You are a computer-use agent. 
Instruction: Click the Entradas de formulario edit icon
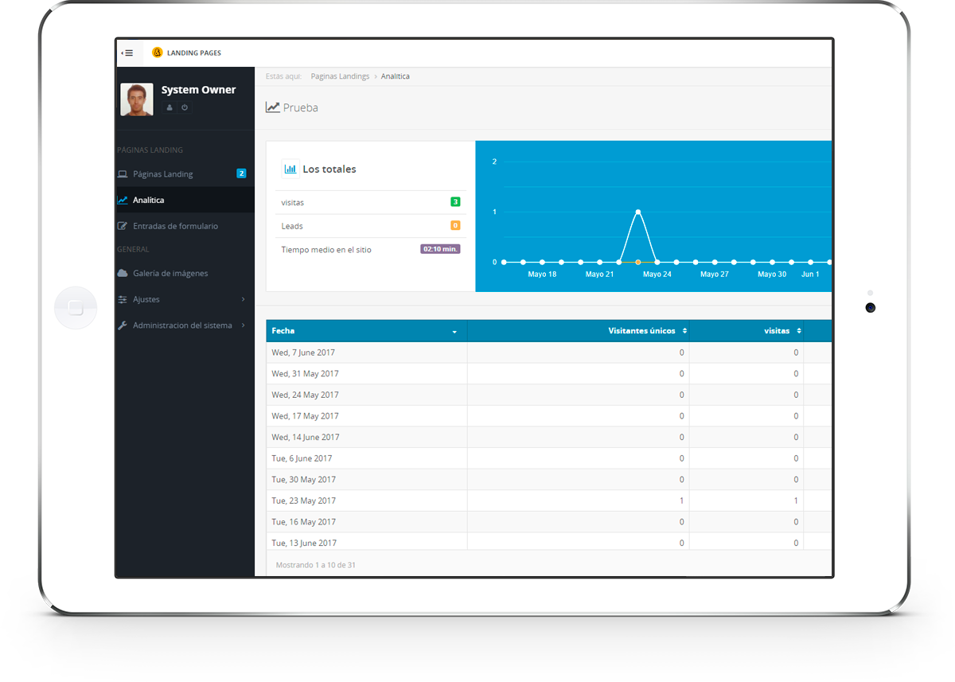123,226
